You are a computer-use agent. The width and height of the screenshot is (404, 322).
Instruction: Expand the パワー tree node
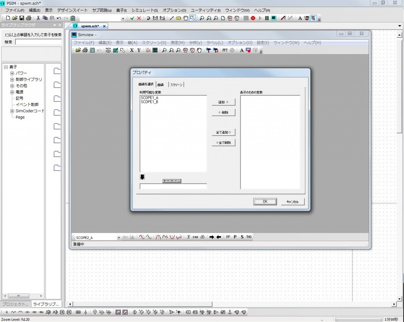point(12,73)
